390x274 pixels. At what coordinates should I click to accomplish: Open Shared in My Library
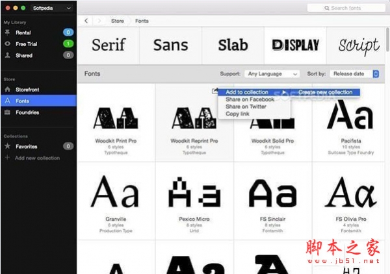click(38, 55)
